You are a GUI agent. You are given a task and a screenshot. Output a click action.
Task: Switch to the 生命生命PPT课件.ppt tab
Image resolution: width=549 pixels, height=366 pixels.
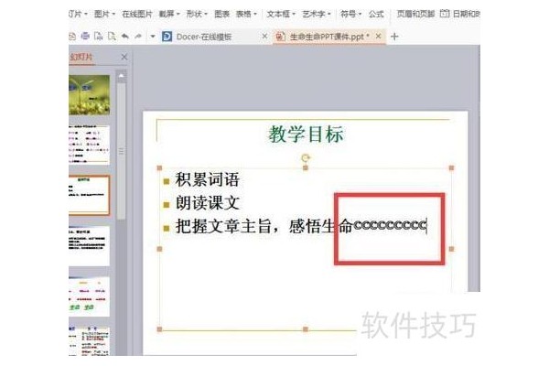(x=329, y=37)
